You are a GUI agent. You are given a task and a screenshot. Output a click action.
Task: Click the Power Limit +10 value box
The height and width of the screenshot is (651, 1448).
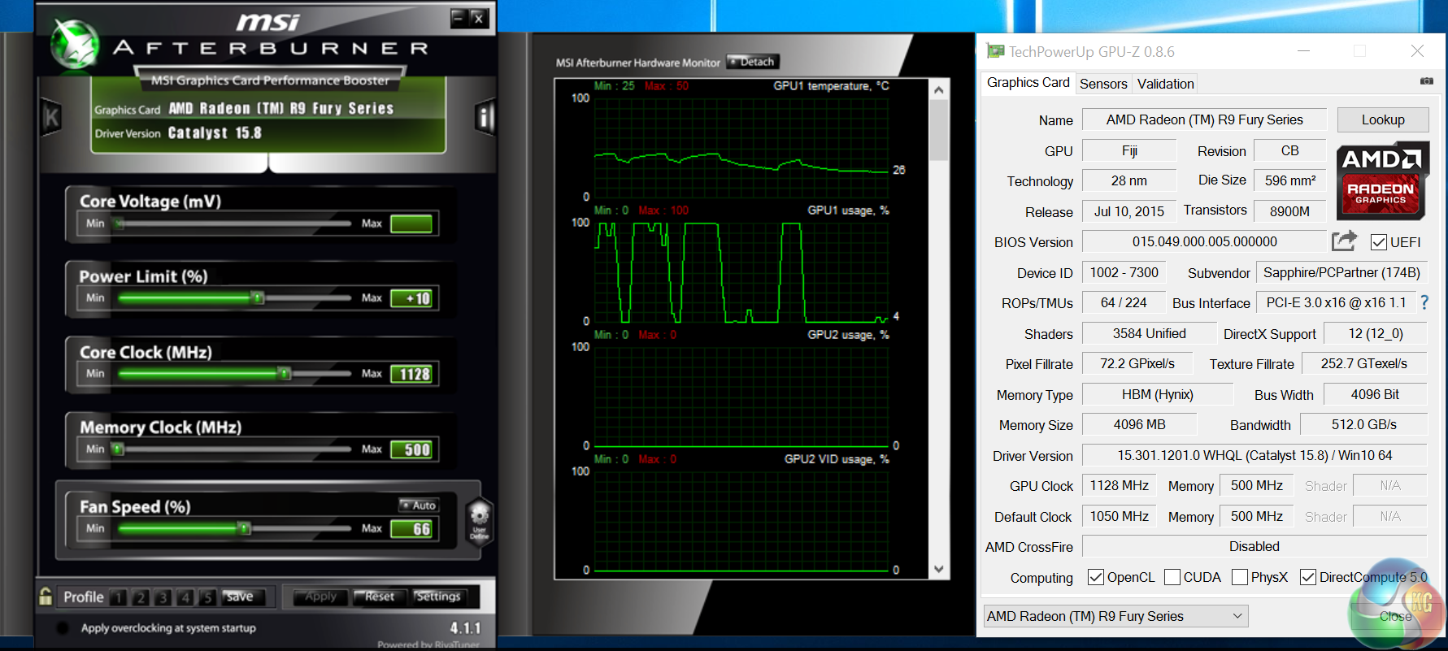411,298
